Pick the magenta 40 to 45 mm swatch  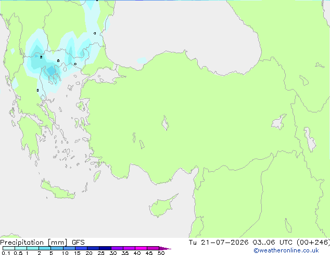pyautogui.click(x=141, y=248)
